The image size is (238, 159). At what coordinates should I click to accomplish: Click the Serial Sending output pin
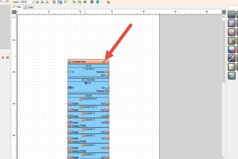(x=109, y=72)
